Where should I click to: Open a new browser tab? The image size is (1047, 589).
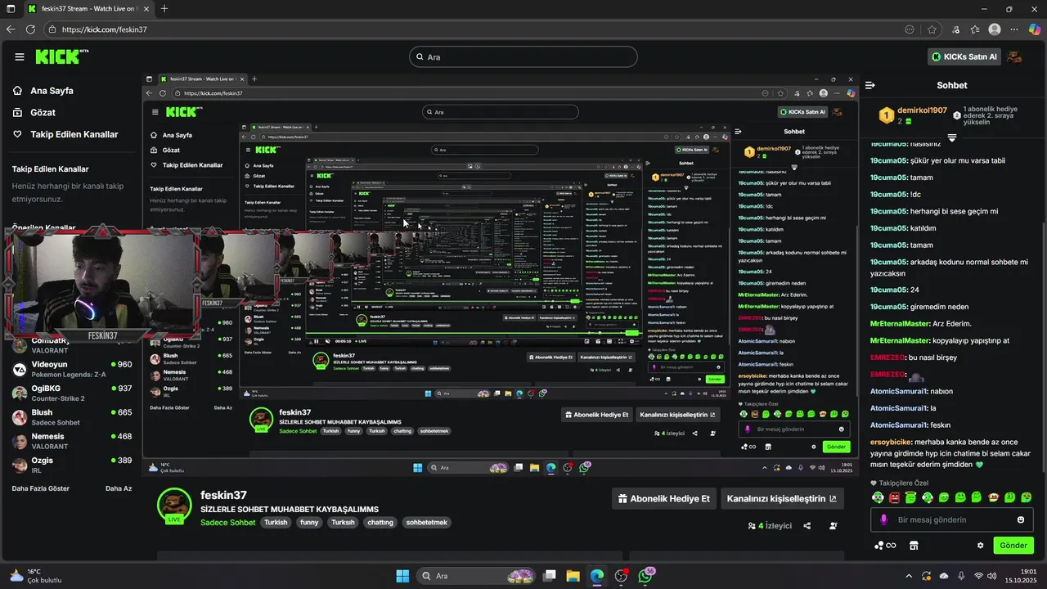click(x=164, y=9)
